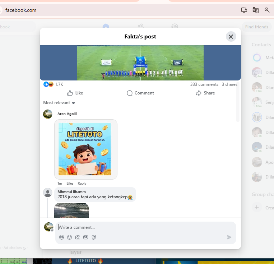274x264 pixels.
Task: Open the contact with 51m status
Action: tap(263, 87)
